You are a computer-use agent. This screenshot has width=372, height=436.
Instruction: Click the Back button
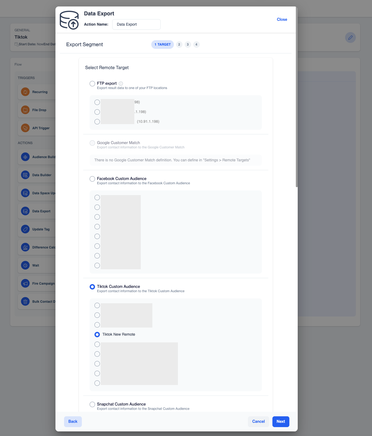[73, 422]
